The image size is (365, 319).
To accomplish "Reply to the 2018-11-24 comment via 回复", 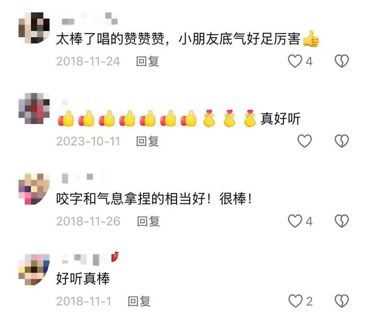I will pos(148,61).
